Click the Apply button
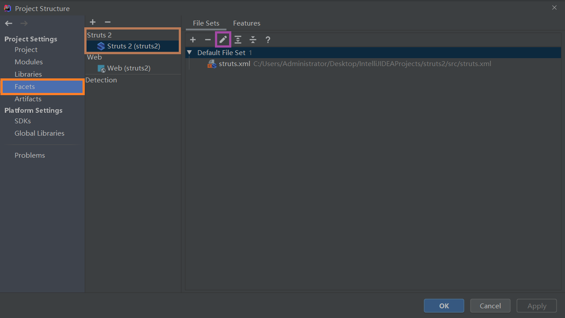Image resolution: width=565 pixels, height=318 pixels. pos(537,306)
